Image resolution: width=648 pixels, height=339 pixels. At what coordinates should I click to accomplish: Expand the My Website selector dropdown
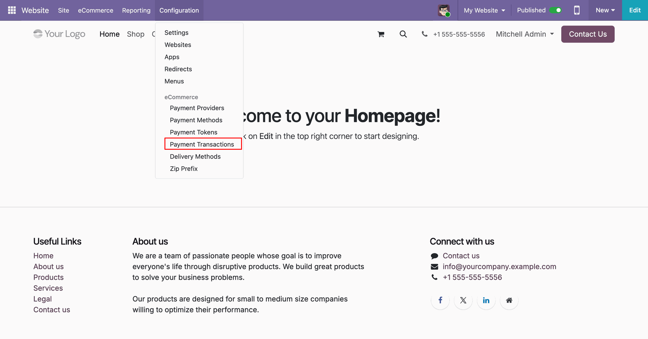click(484, 10)
